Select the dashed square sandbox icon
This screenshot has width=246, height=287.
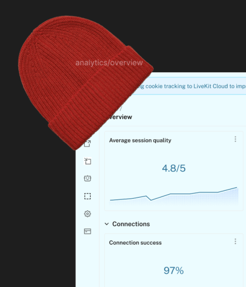tap(88, 196)
